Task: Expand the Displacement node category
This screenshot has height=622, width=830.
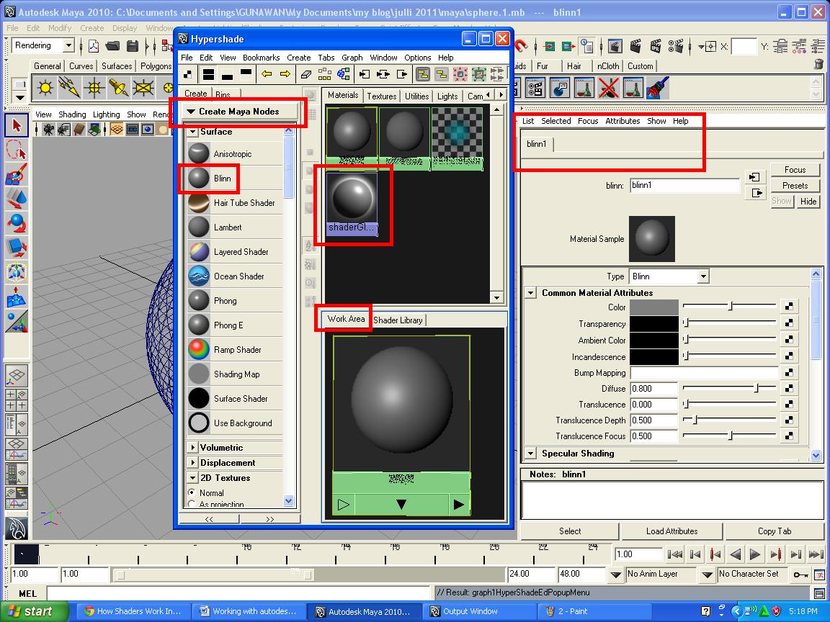Action: point(193,463)
